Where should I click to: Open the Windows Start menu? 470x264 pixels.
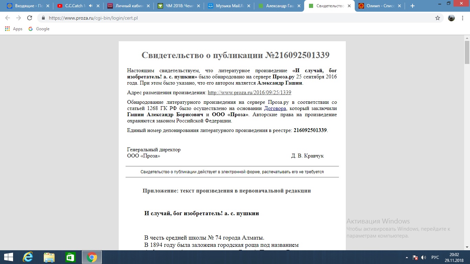pos(8,257)
